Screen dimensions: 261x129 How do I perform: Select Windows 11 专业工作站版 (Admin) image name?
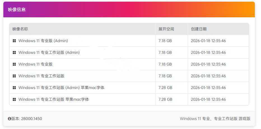tap(49, 52)
